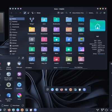Click the 114.3 GiB free space bar
The width and height of the screenshot is (112, 112).
tap(78, 68)
